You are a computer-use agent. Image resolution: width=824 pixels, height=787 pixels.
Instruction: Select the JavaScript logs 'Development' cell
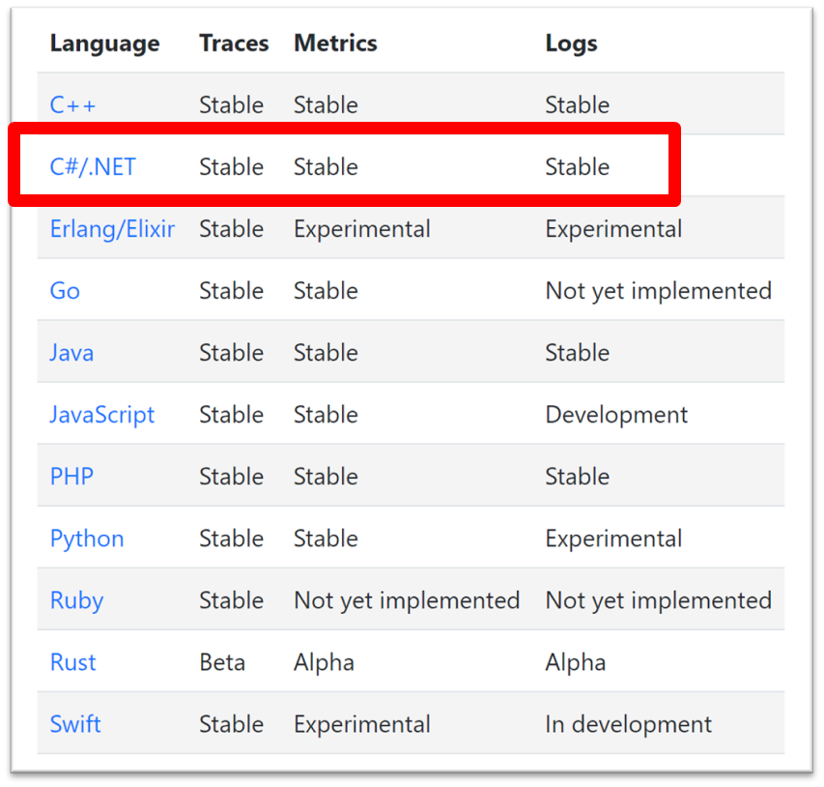616,415
